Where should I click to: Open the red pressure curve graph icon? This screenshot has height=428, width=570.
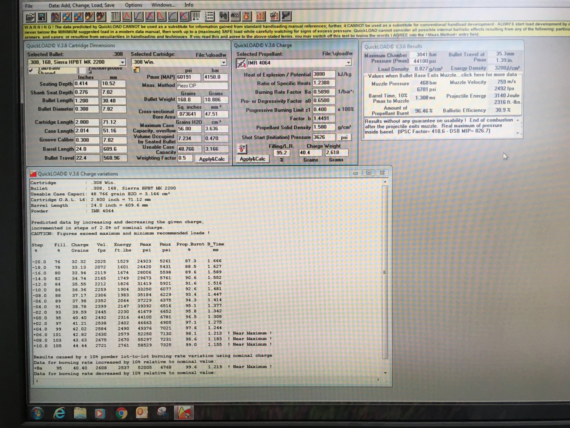(x=127, y=16)
